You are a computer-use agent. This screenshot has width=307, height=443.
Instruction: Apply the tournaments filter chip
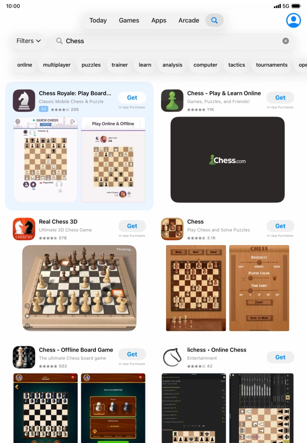click(x=272, y=65)
